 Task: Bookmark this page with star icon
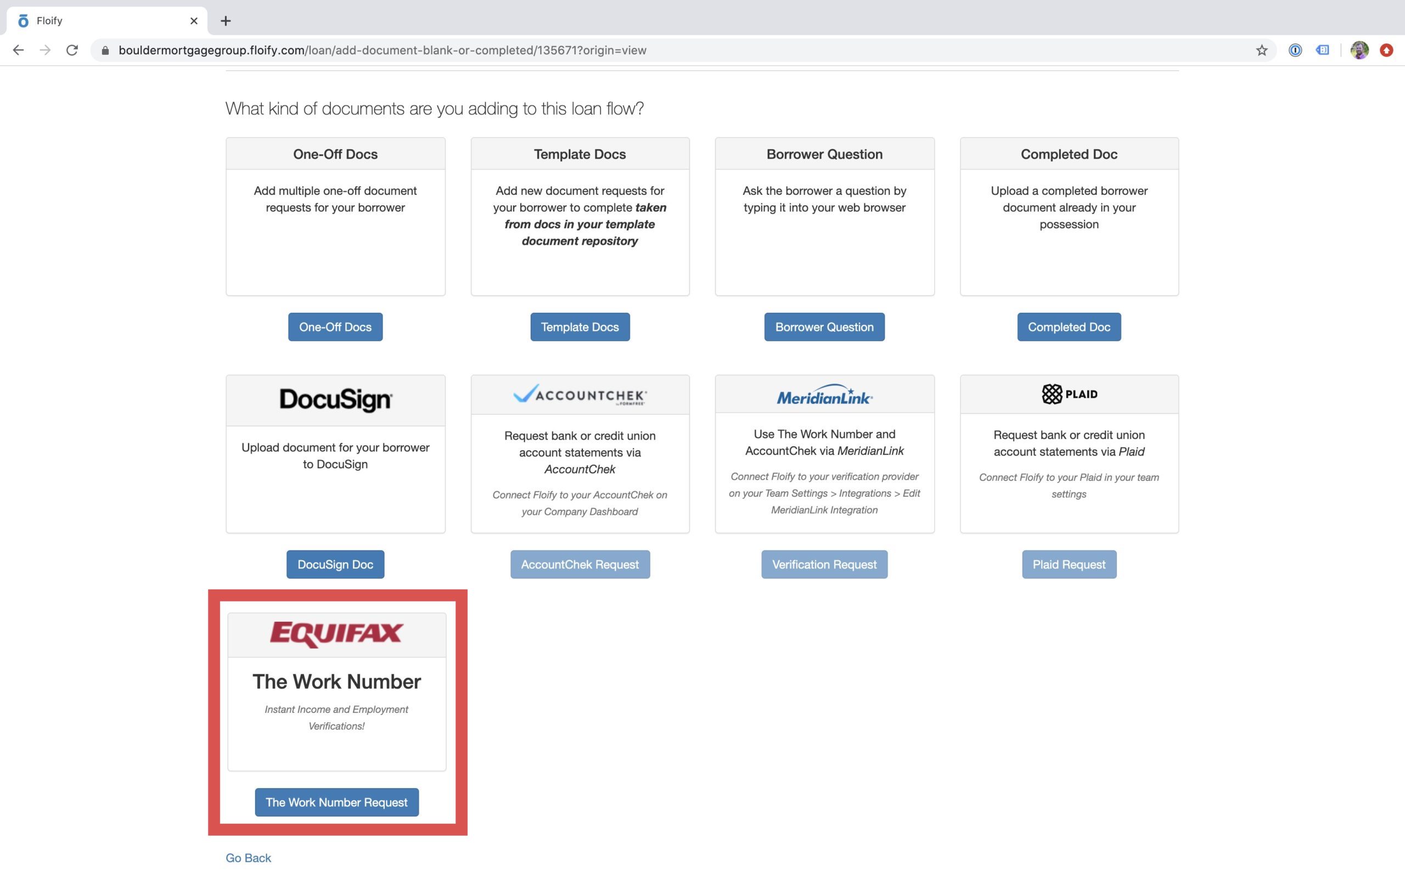coord(1262,50)
